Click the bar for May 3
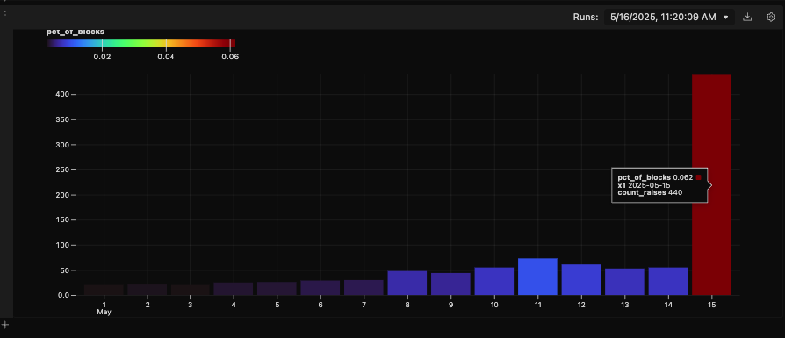This screenshot has height=338, width=785. pyautogui.click(x=191, y=290)
